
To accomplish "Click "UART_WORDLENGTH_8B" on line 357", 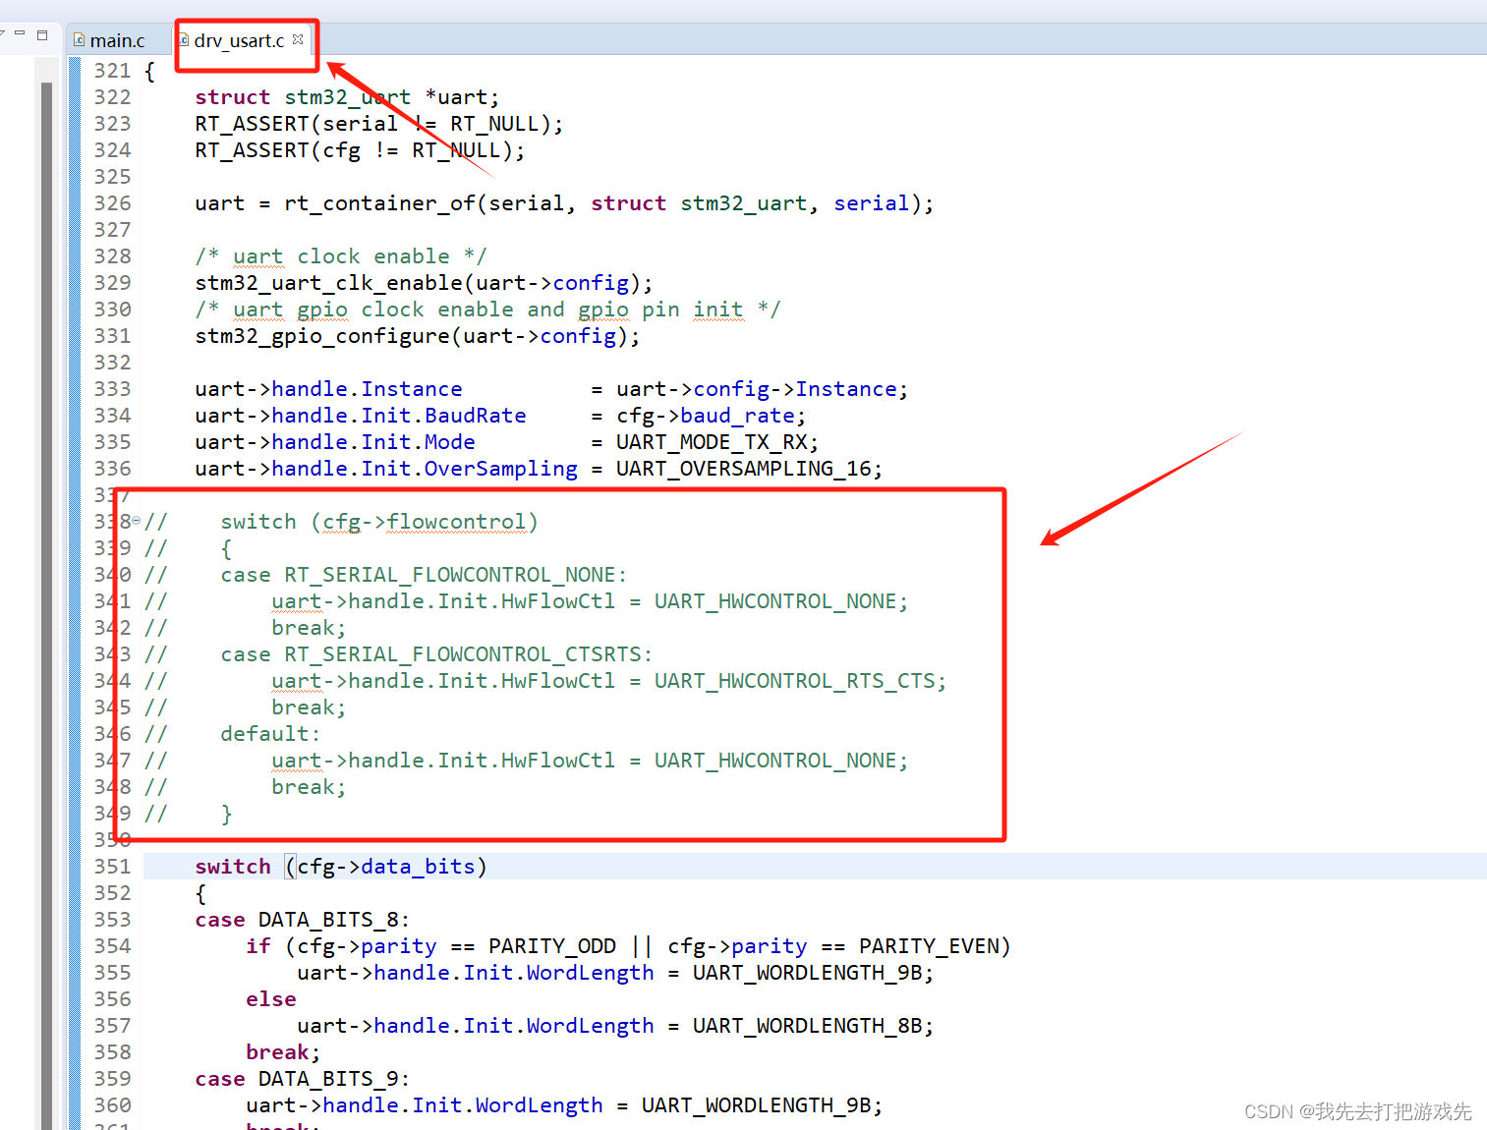I will click(x=808, y=1026).
